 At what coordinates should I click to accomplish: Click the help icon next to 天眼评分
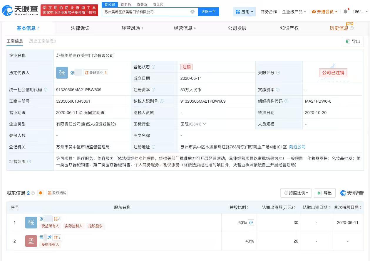pos(278,73)
